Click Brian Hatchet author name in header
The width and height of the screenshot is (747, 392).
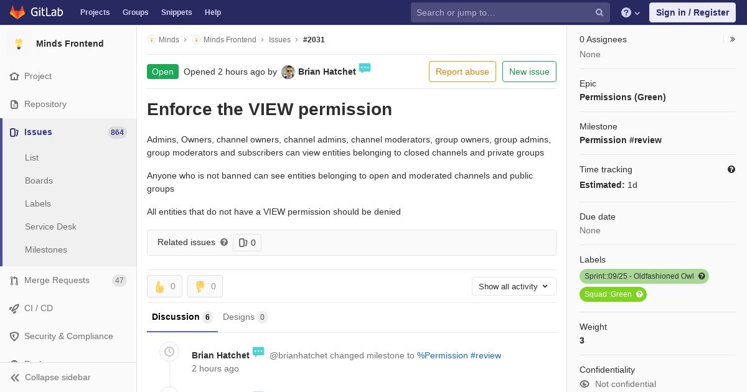[x=327, y=72]
